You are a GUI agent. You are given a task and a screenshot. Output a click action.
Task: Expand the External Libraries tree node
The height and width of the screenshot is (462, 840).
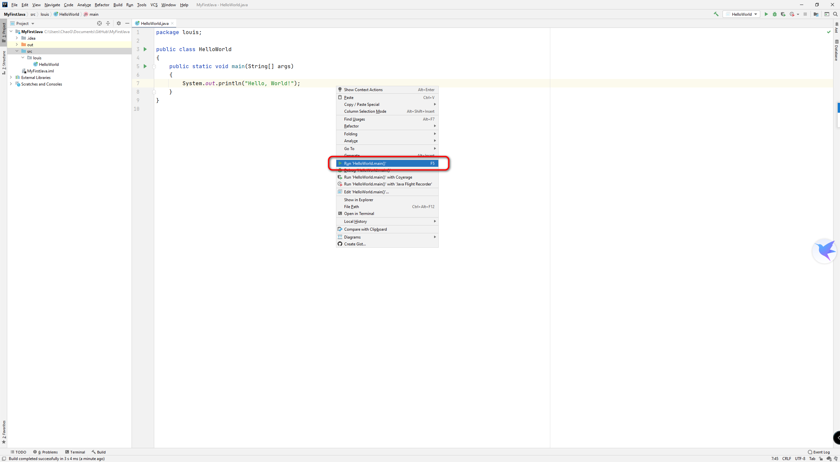[11, 77]
